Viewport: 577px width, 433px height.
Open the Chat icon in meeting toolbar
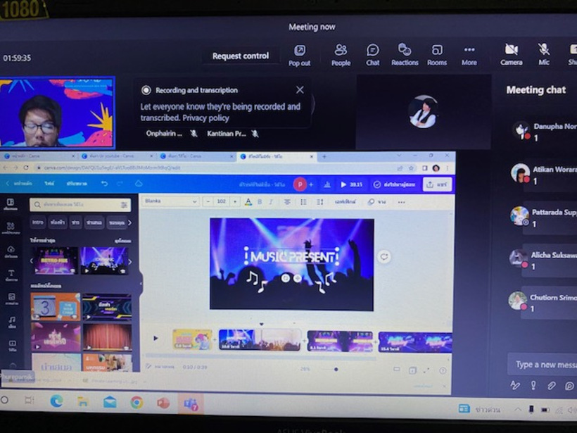click(x=373, y=54)
